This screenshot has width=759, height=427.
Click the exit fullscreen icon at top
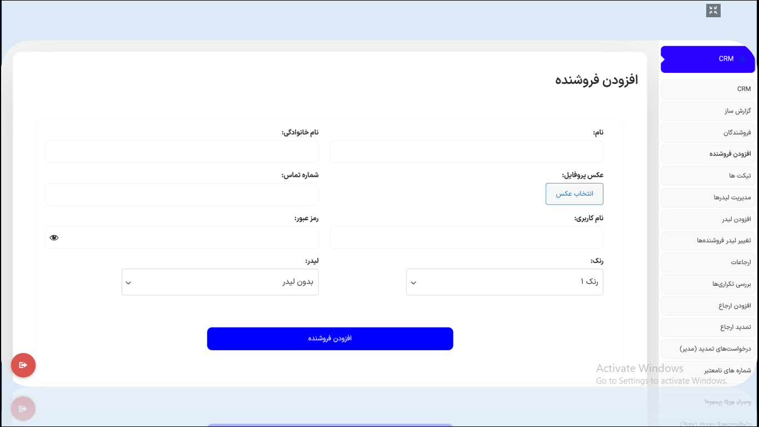tap(713, 11)
